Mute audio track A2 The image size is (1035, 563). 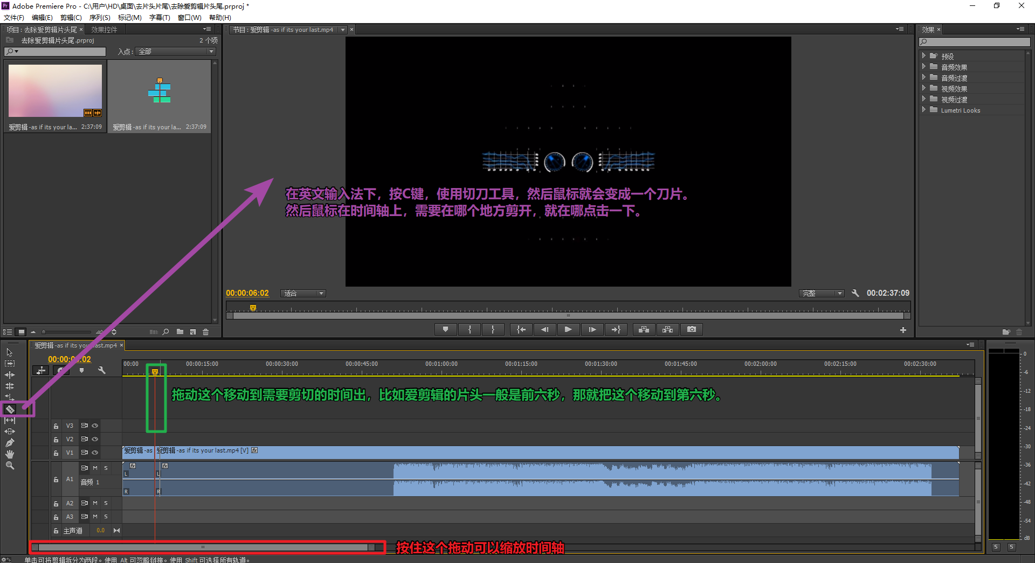pos(95,503)
